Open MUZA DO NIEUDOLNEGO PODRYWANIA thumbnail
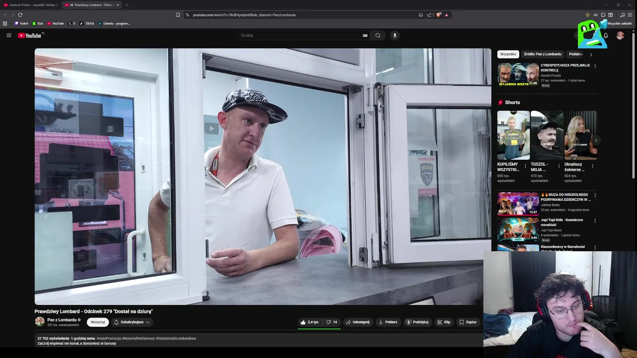Image resolution: width=637 pixels, height=358 pixels. tap(518, 203)
